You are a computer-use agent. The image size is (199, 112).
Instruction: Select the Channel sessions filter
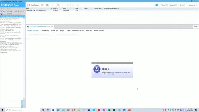(174, 5)
